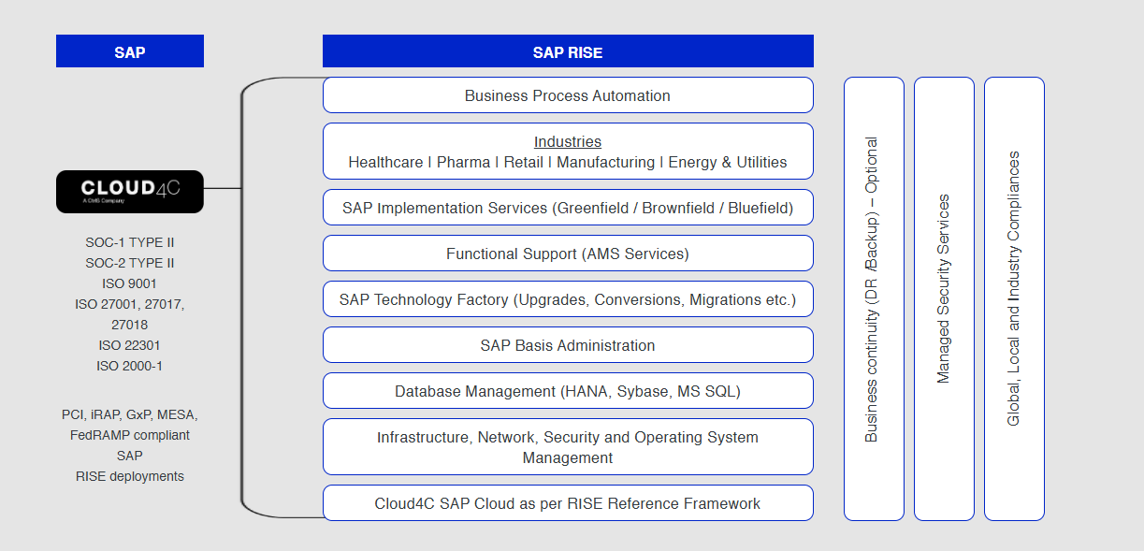Click Cloud4C SAP Cloud RISE Reference box
The width and height of the screenshot is (1144, 551).
point(567,503)
